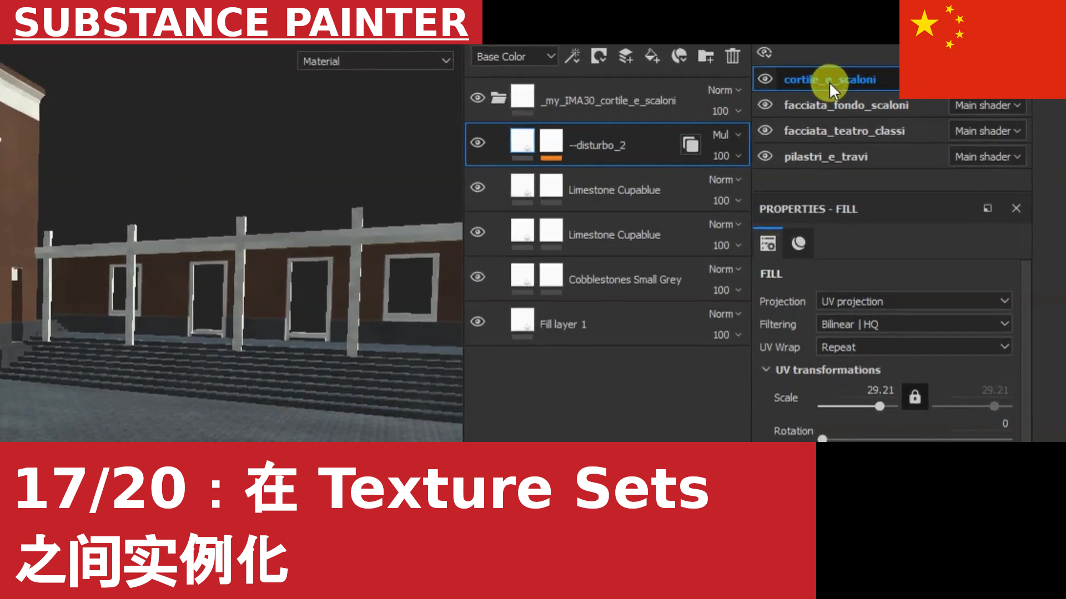Hide the _my_IMA30_cortile_e_scaloni folder layer

(x=477, y=98)
